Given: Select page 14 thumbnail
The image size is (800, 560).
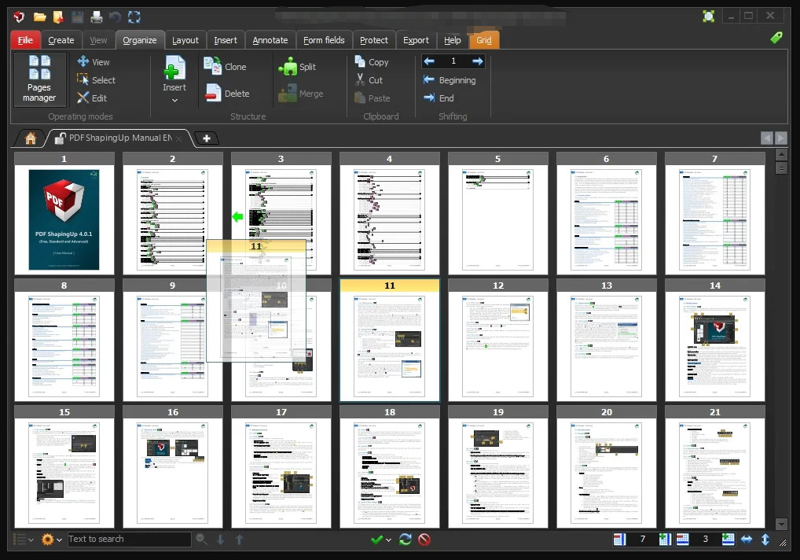Looking at the screenshot, I should 714,346.
